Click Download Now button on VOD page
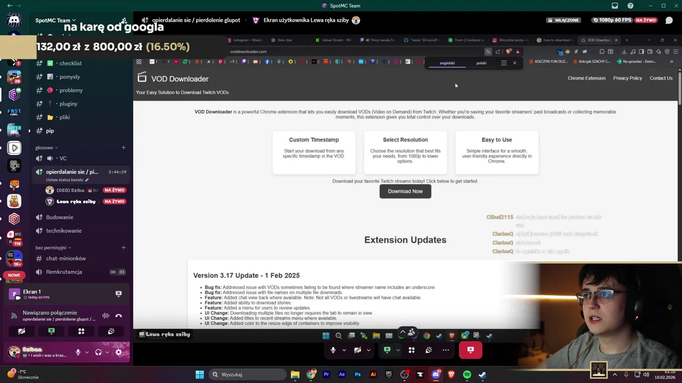Screen dimensions: 682x383 405,191
